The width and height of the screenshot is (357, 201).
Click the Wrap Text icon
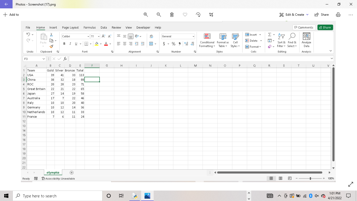point(152,37)
